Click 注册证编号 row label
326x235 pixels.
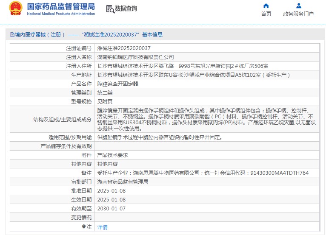click(x=79, y=48)
